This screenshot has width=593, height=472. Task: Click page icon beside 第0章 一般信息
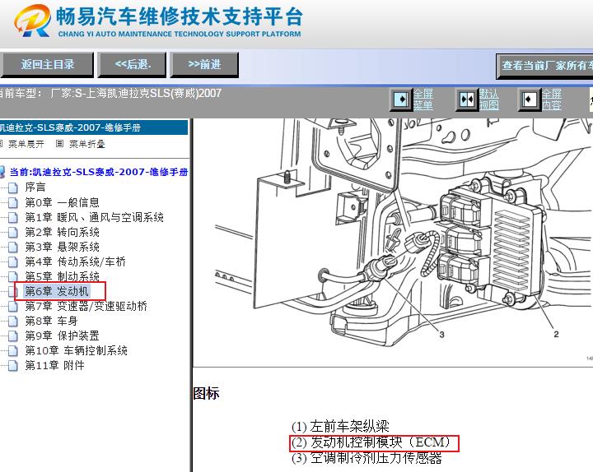(13, 203)
